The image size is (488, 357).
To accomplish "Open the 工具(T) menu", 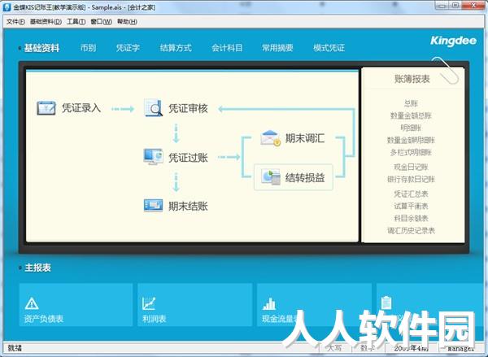I will click(76, 21).
